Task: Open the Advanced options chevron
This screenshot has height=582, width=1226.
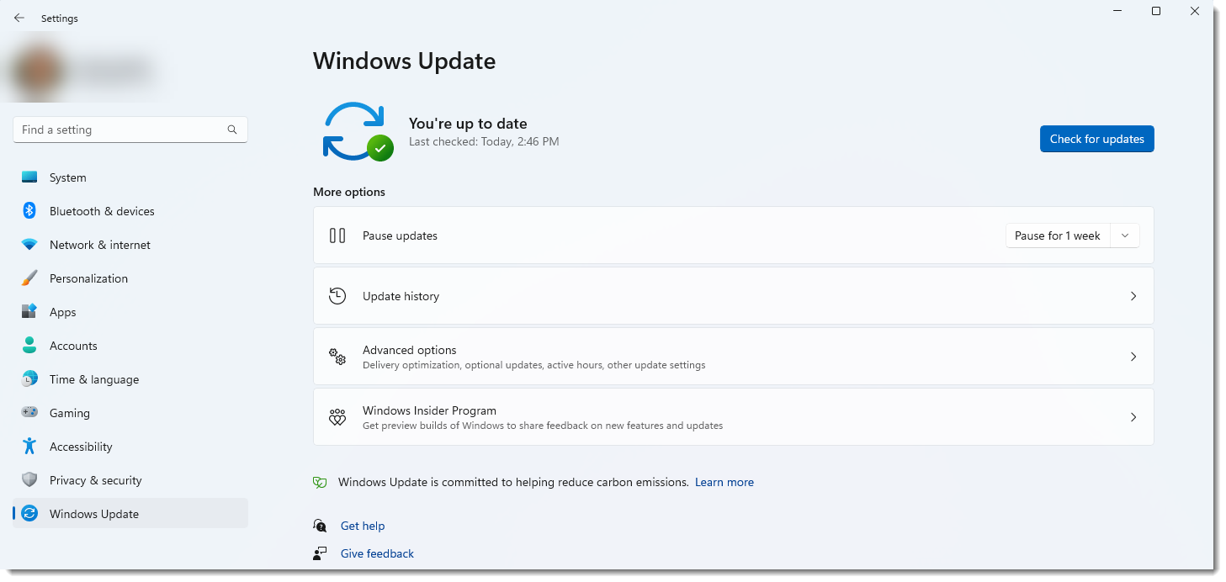Action: 1133,357
